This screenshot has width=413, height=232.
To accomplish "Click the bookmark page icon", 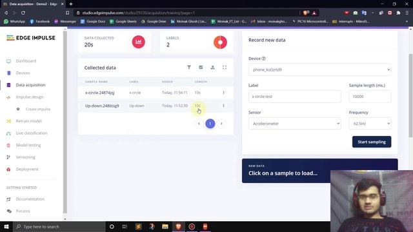I will pyautogui.click(x=67, y=13).
